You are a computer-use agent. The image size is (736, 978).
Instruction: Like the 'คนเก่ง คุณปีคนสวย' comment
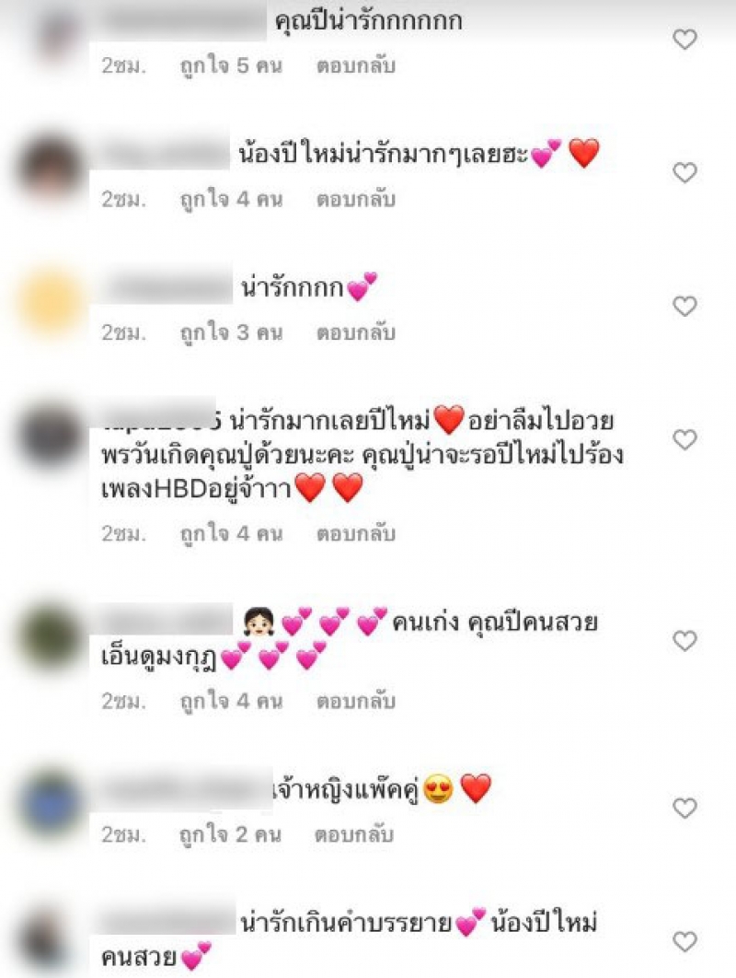click(684, 641)
